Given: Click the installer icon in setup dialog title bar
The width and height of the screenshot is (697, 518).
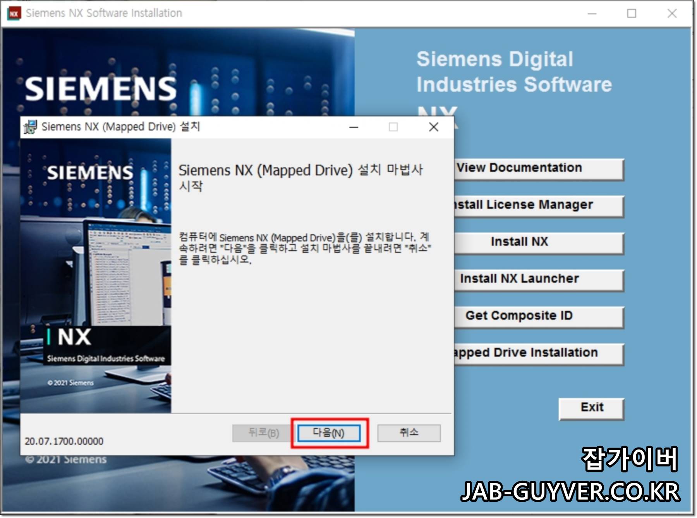Looking at the screenshot, I should click(30, 127).
